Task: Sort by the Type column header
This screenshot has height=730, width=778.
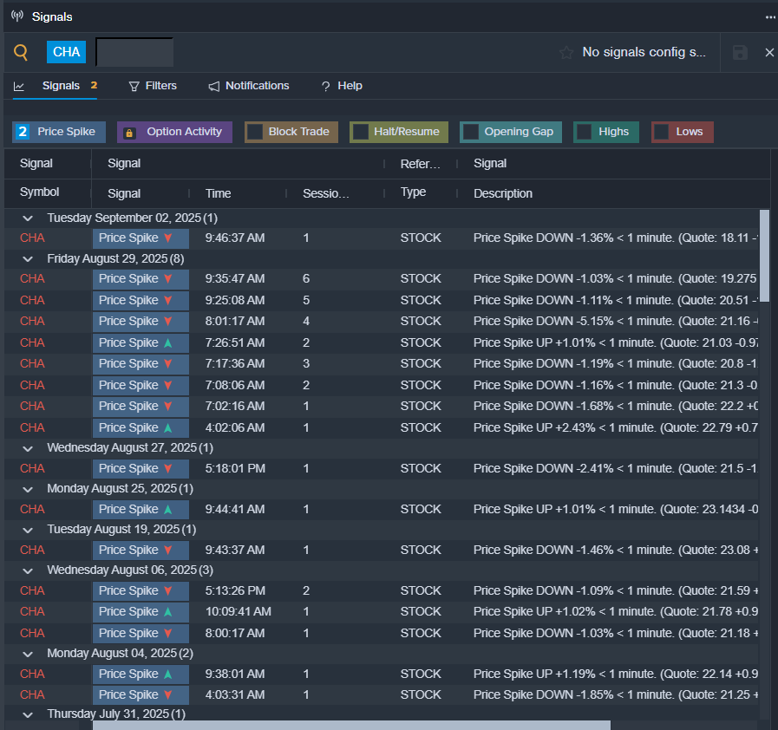Action: (413, 192)
